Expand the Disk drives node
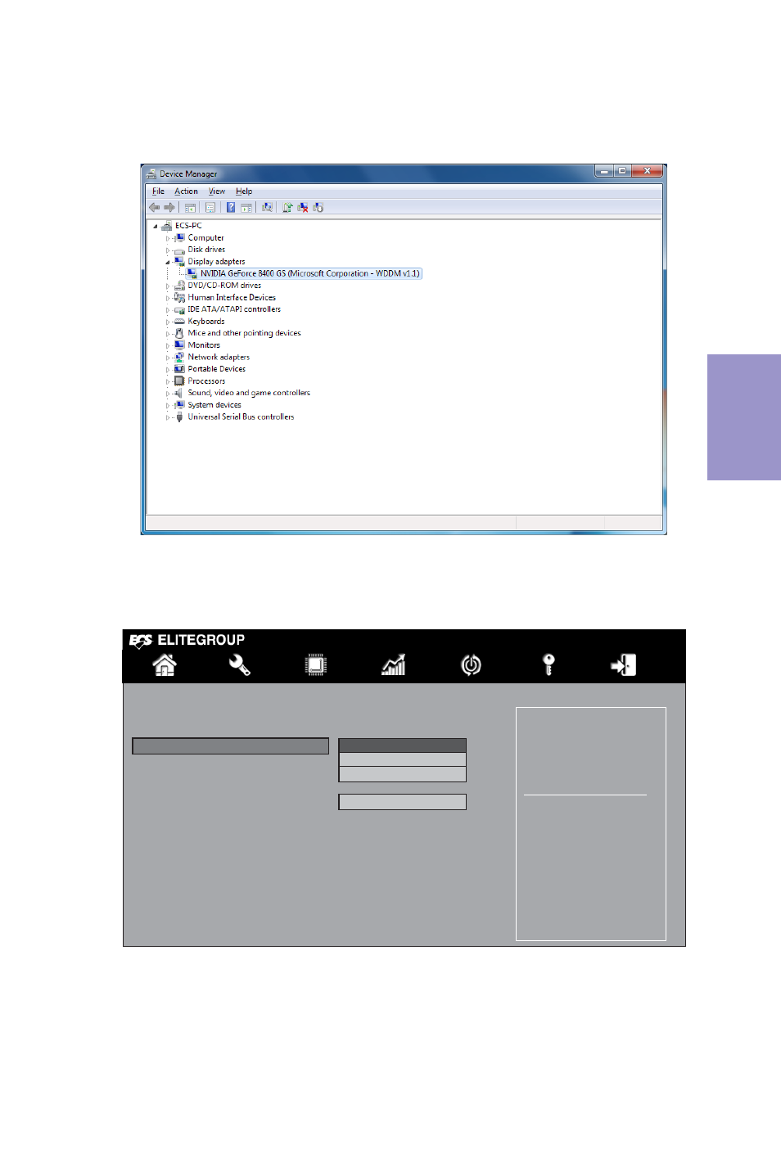The width and height of the screenshot is (781, 1171). [168, 250]
